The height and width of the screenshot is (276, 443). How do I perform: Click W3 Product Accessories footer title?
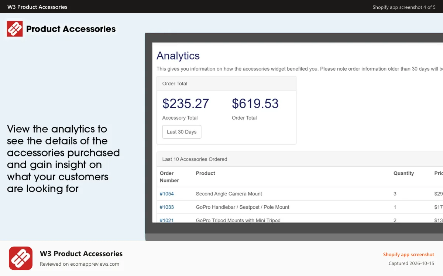[81, 254]
